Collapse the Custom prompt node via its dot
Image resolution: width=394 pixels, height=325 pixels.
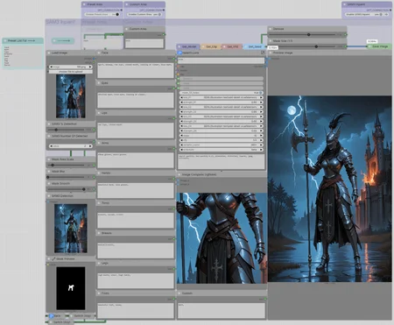coord(179,293)
